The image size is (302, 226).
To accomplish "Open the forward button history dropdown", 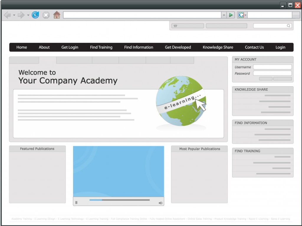I will pyautogui.click(x=28, y=15).
